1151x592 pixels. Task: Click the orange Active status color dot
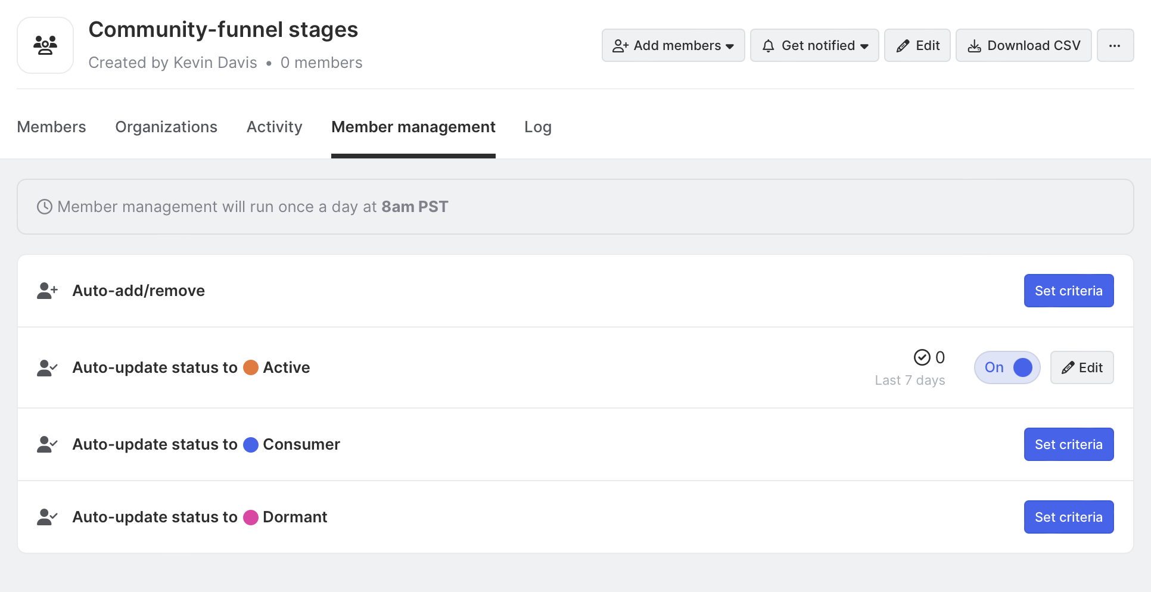coord(251,367)
